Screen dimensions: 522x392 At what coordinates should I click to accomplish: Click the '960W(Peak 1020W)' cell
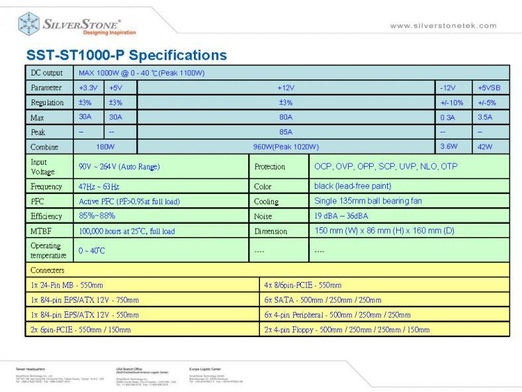coord(286,146)
